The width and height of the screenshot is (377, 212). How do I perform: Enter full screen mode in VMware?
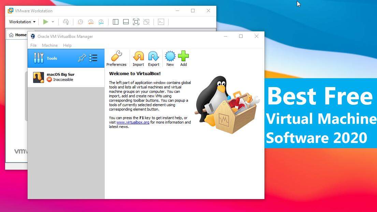(x=136, y=22)
